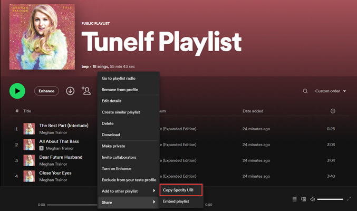Click album thumbnail of All About That Bass
Image resolution: width=357 pixels, height=211 pixels.
(29, 145)
